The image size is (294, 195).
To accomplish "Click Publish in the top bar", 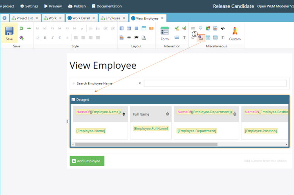I will 77,6.
